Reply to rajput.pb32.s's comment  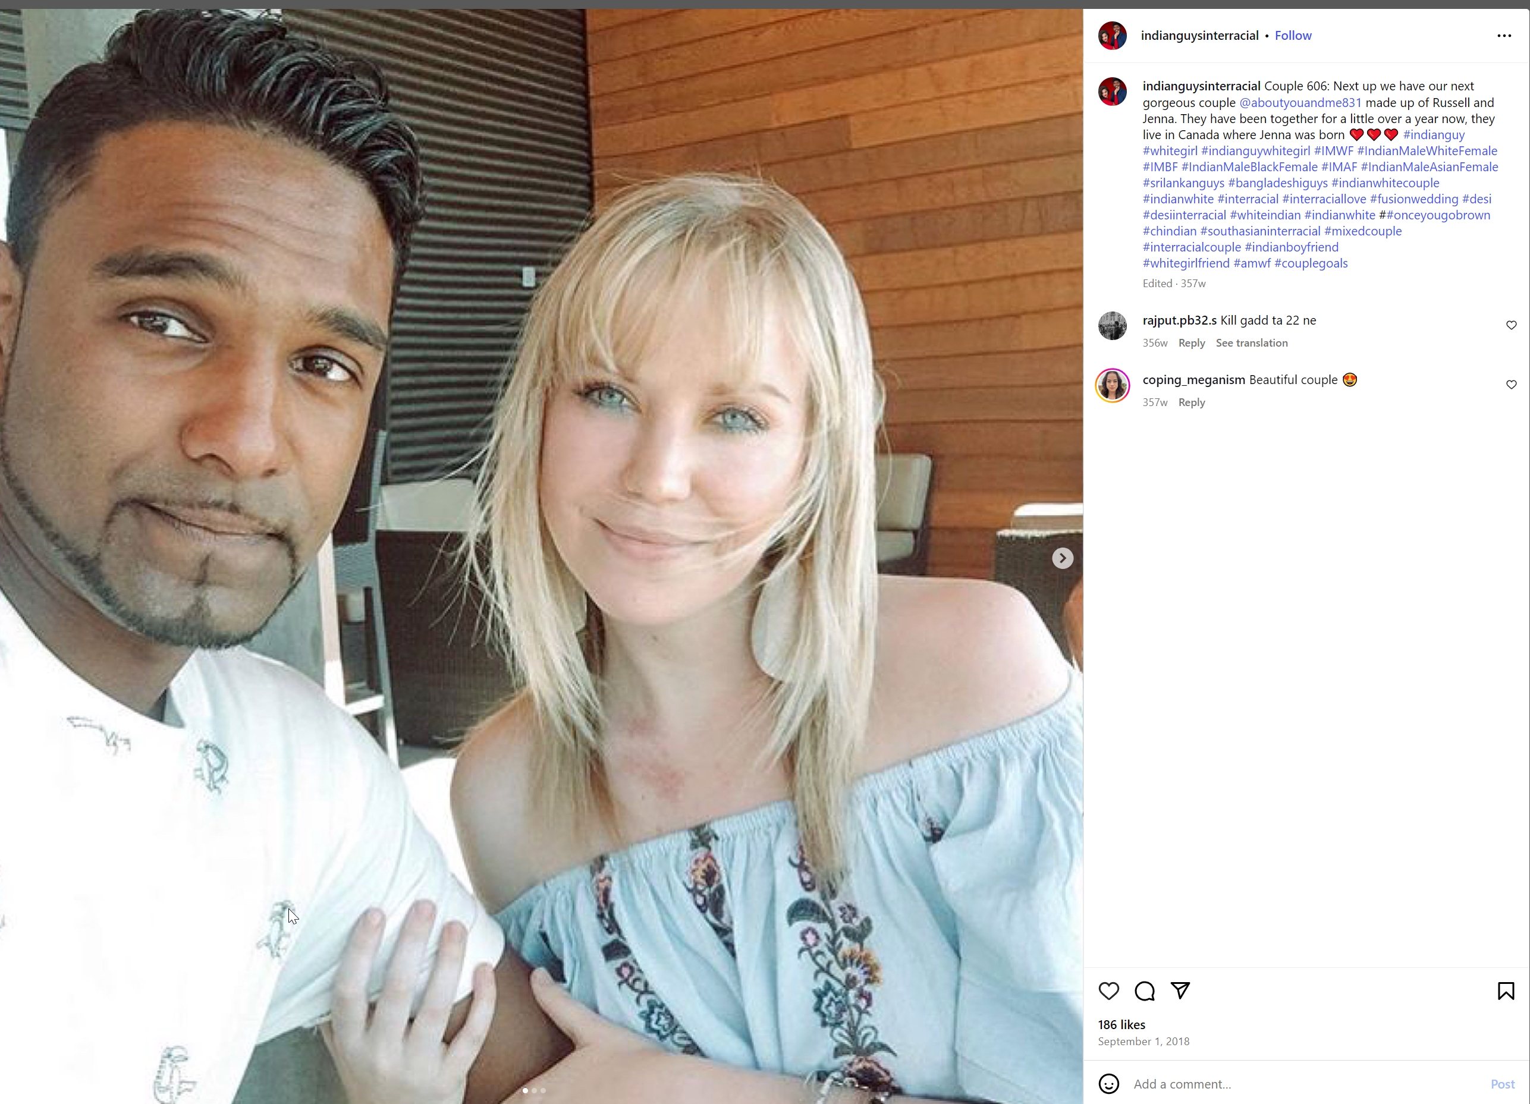[x=1191, y=342]
